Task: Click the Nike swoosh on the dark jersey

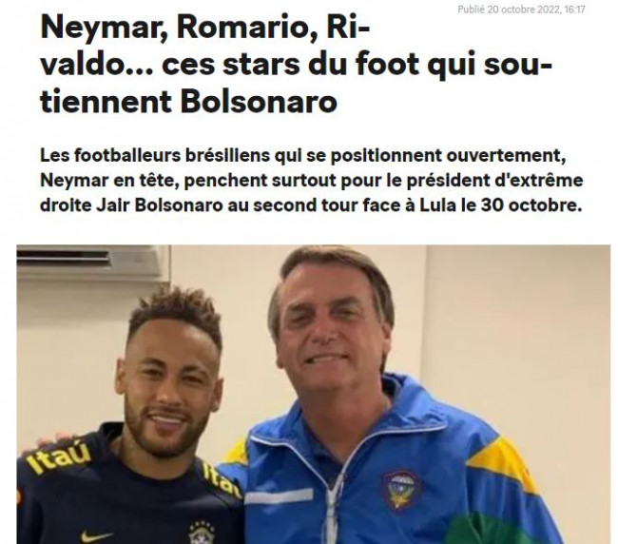Action: click(97, 536)
